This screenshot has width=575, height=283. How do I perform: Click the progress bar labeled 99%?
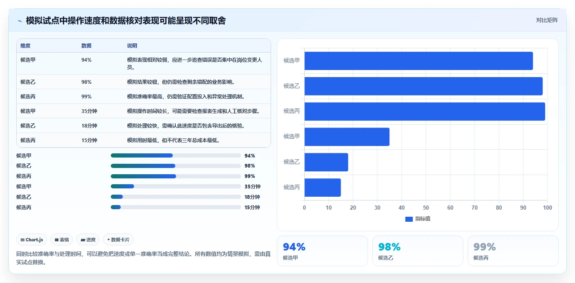176,176
